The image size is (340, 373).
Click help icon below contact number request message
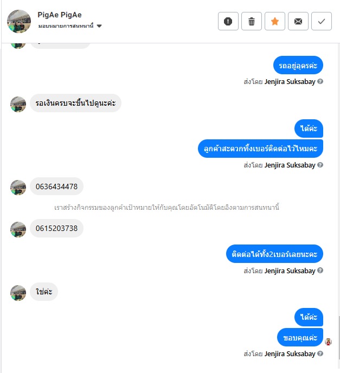pos(320,165)
